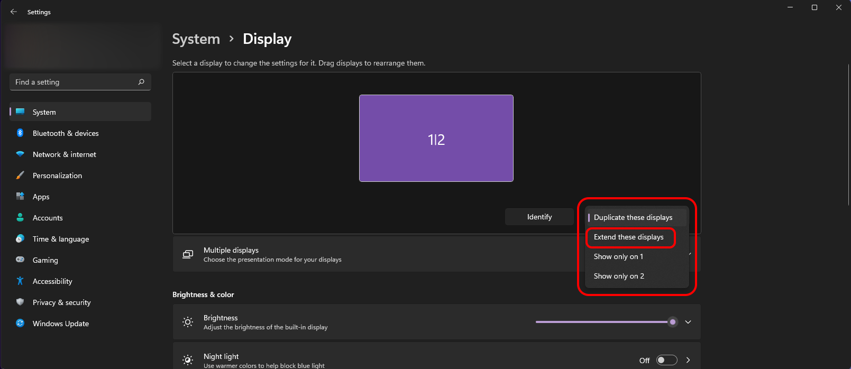Select Duplicate these displays option
The height and width of the screenshot is (369, 851).
point(633,218)
